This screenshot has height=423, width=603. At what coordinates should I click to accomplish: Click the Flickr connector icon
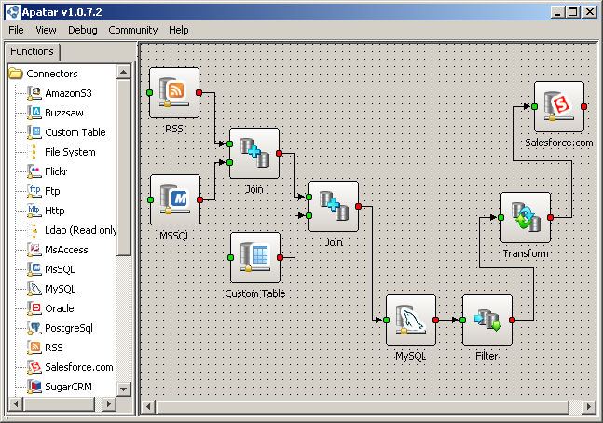34,171
